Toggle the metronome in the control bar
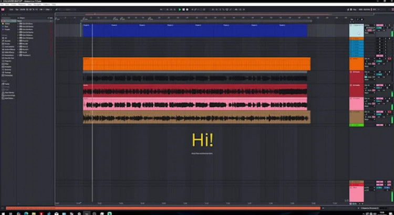This screenshot has height=215, width=394. 41,9
